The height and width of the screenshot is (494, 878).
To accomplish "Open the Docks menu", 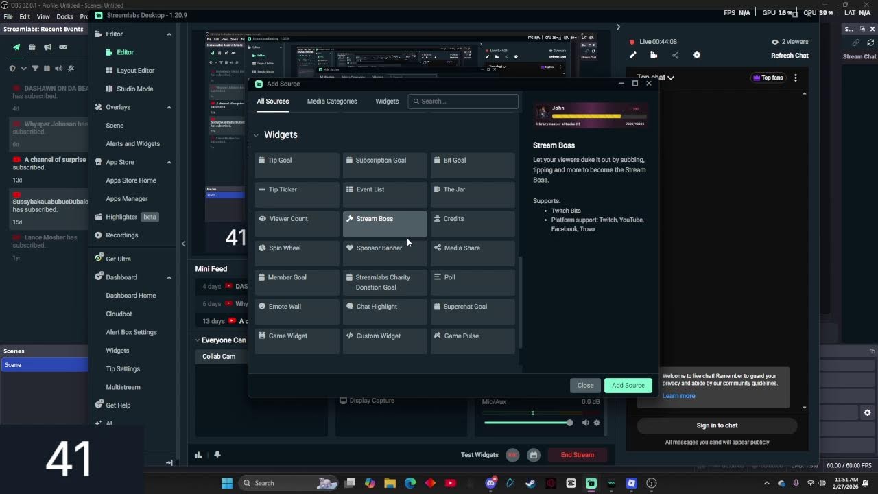I will click(64, 16).
